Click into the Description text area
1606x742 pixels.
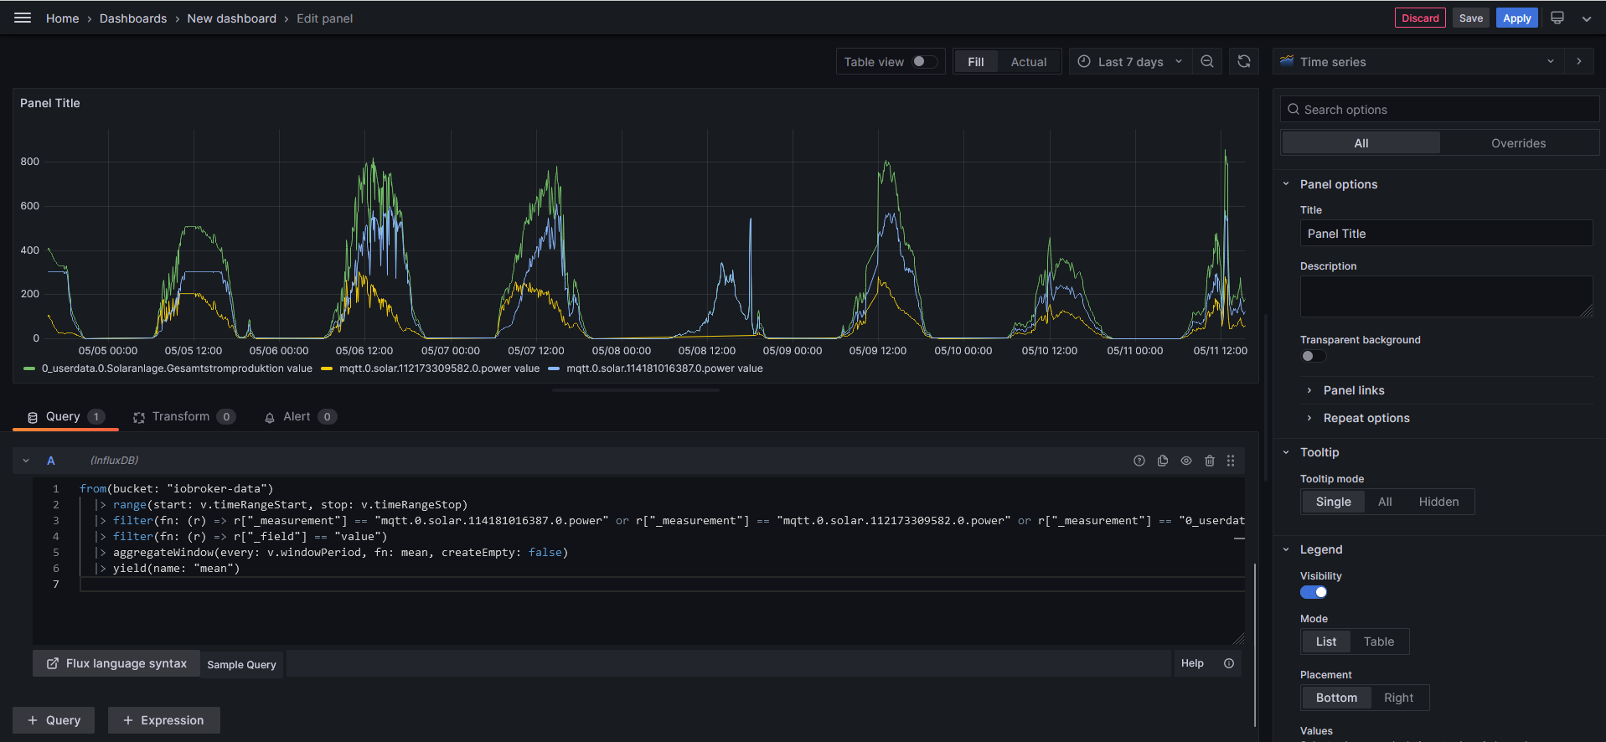coord(1446,296)
